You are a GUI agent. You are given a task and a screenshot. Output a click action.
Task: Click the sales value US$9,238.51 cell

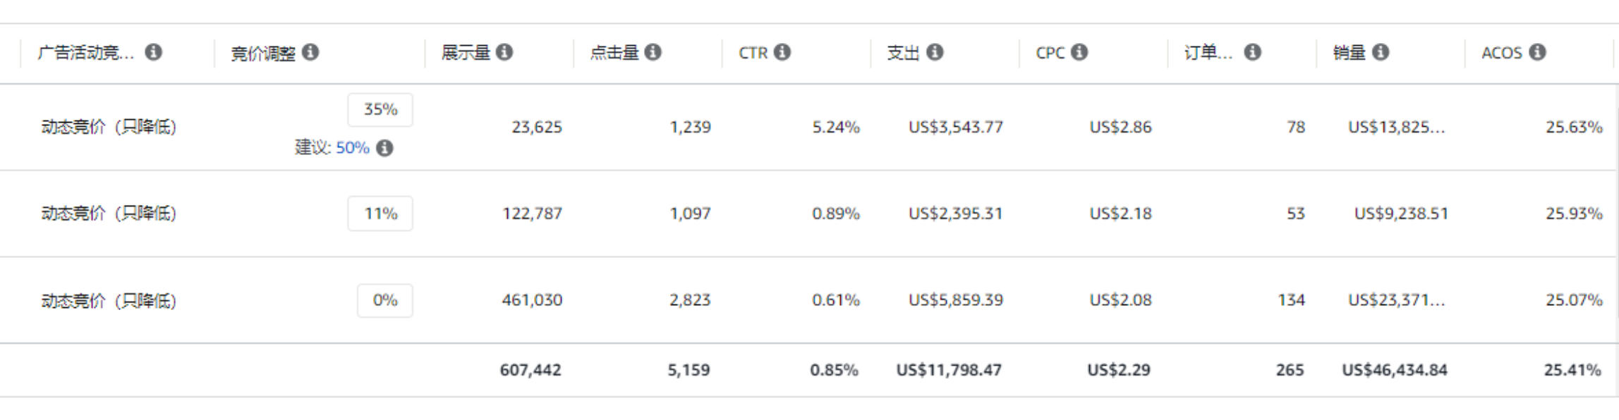[1401, 214]
